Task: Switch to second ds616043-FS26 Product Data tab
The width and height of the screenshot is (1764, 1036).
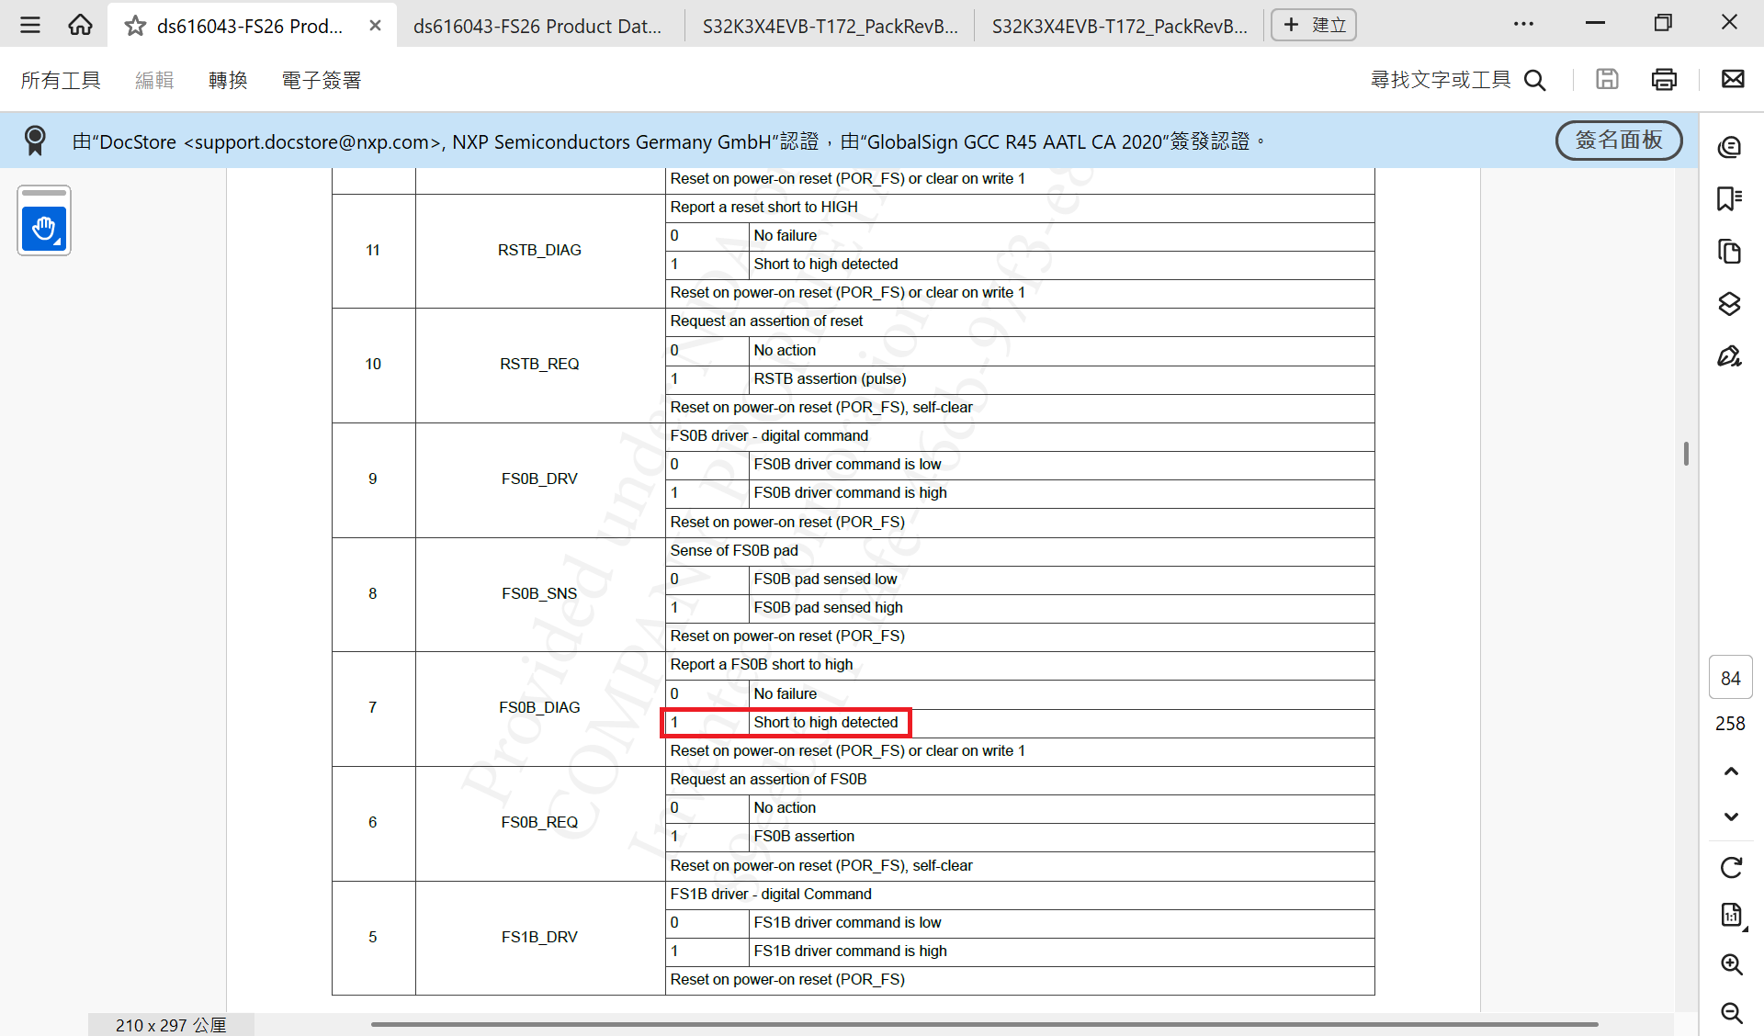Action: coord(537,26)
